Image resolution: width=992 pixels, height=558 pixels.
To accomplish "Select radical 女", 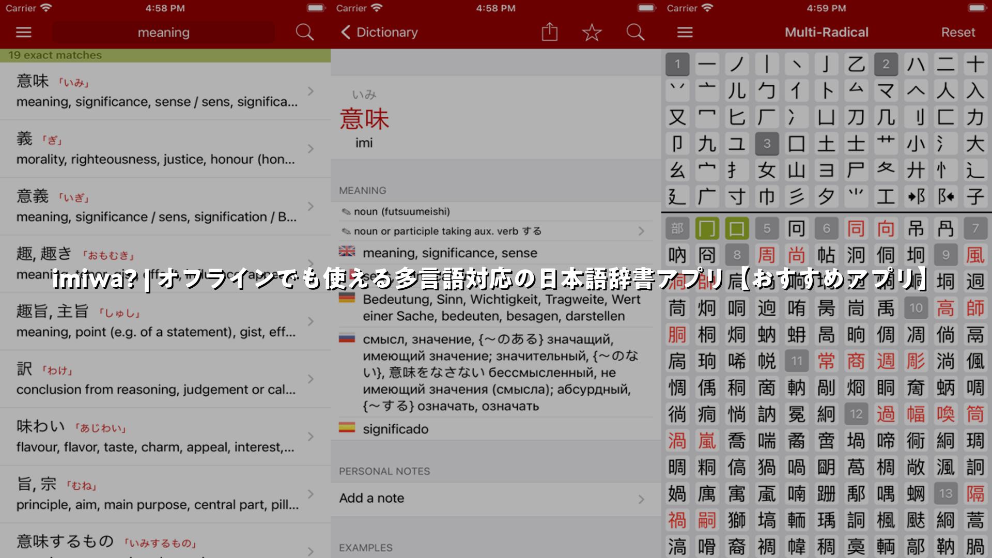I will point(767,170).
